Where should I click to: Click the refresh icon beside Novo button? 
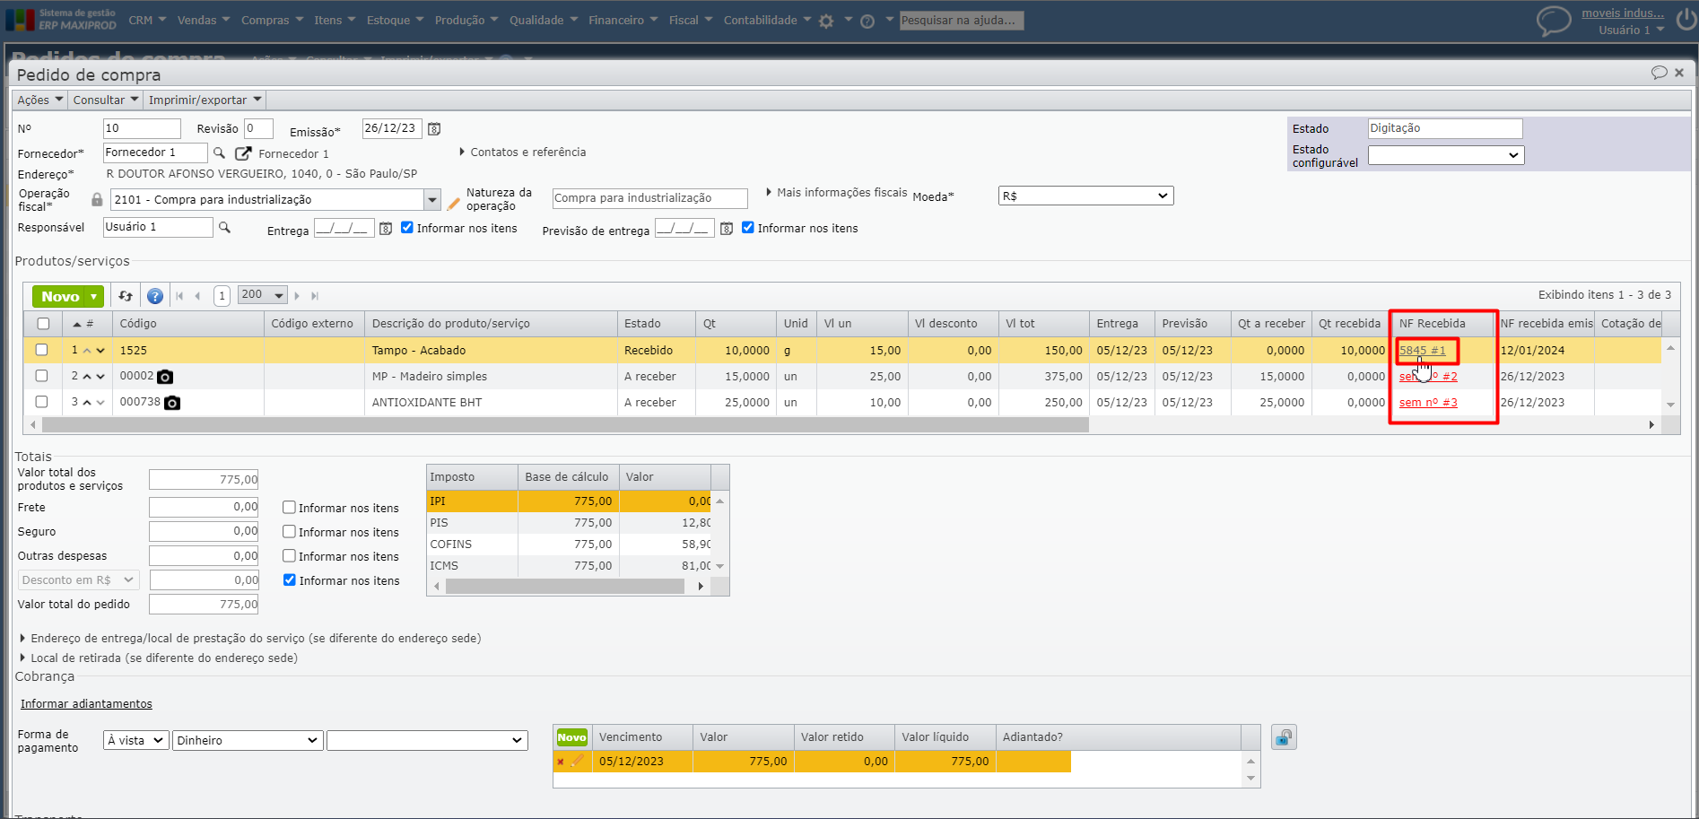pos(126,296)
